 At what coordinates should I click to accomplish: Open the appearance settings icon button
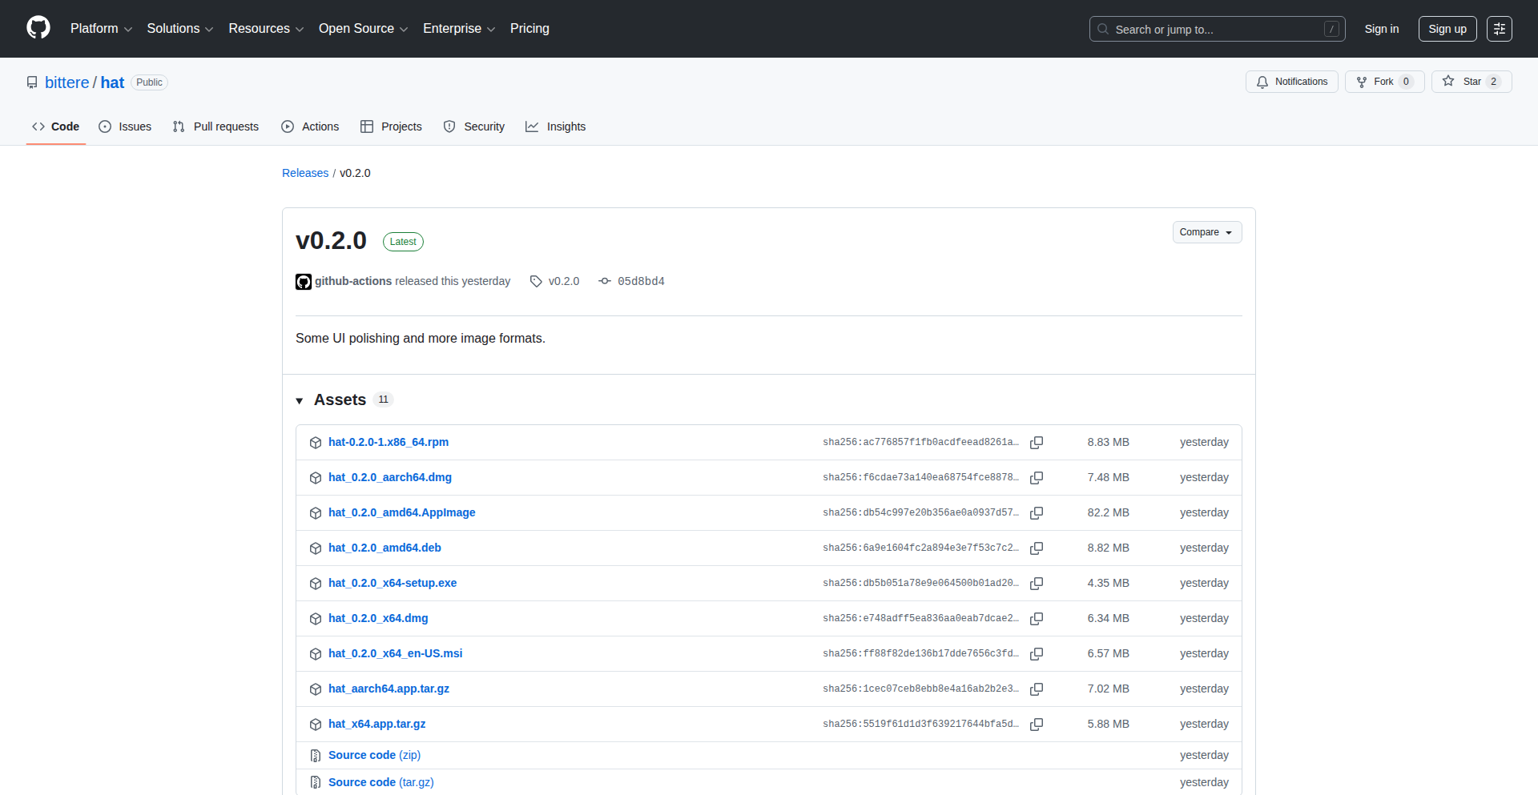tap(1499, 29)
